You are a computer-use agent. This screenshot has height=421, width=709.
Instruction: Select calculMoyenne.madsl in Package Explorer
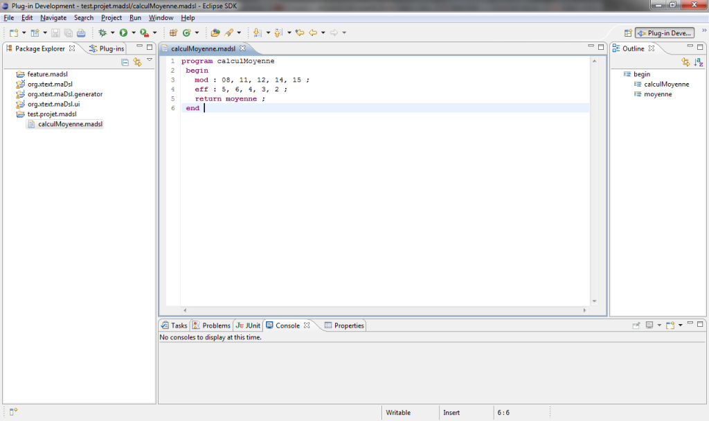[70, 124]
